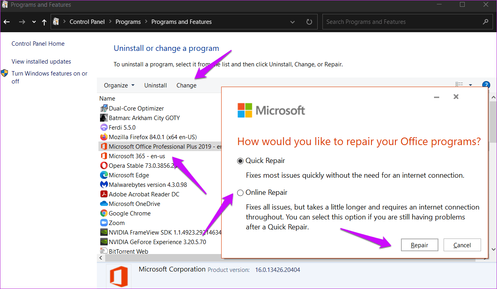Click the Ferdi 5.5.0 program icon
This screenshot has height=289, width=497.
coord(104,127)
